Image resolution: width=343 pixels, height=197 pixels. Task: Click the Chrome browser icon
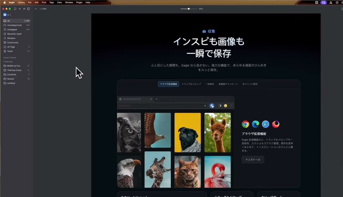pyautogui.click(x=245, y=124)
